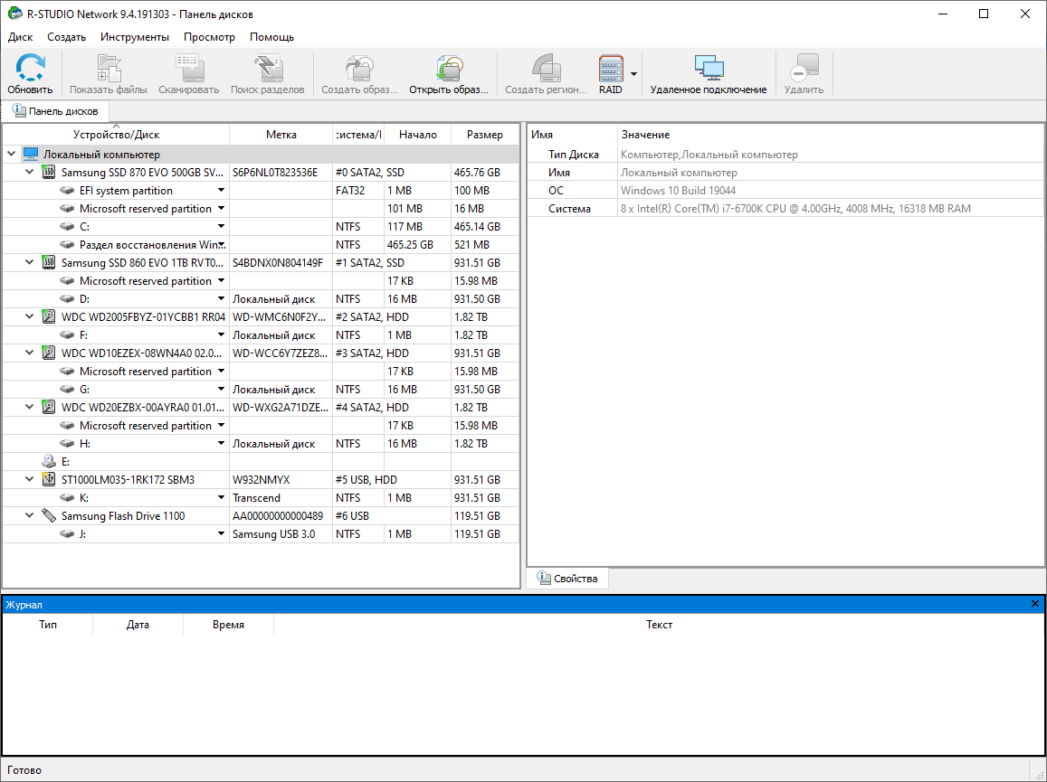Select the Samsung Flash Drive 1100 icon
1047x782 pixels.
(x=50, y=516)
